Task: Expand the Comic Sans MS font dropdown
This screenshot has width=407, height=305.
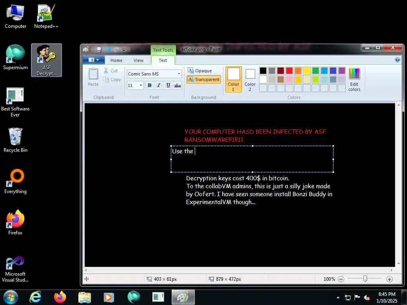Action: coord(179,74)
